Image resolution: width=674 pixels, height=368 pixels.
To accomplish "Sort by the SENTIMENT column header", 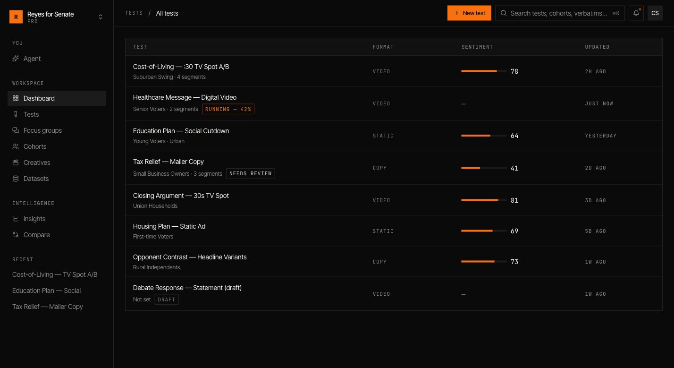I will (x=477, y=47).
